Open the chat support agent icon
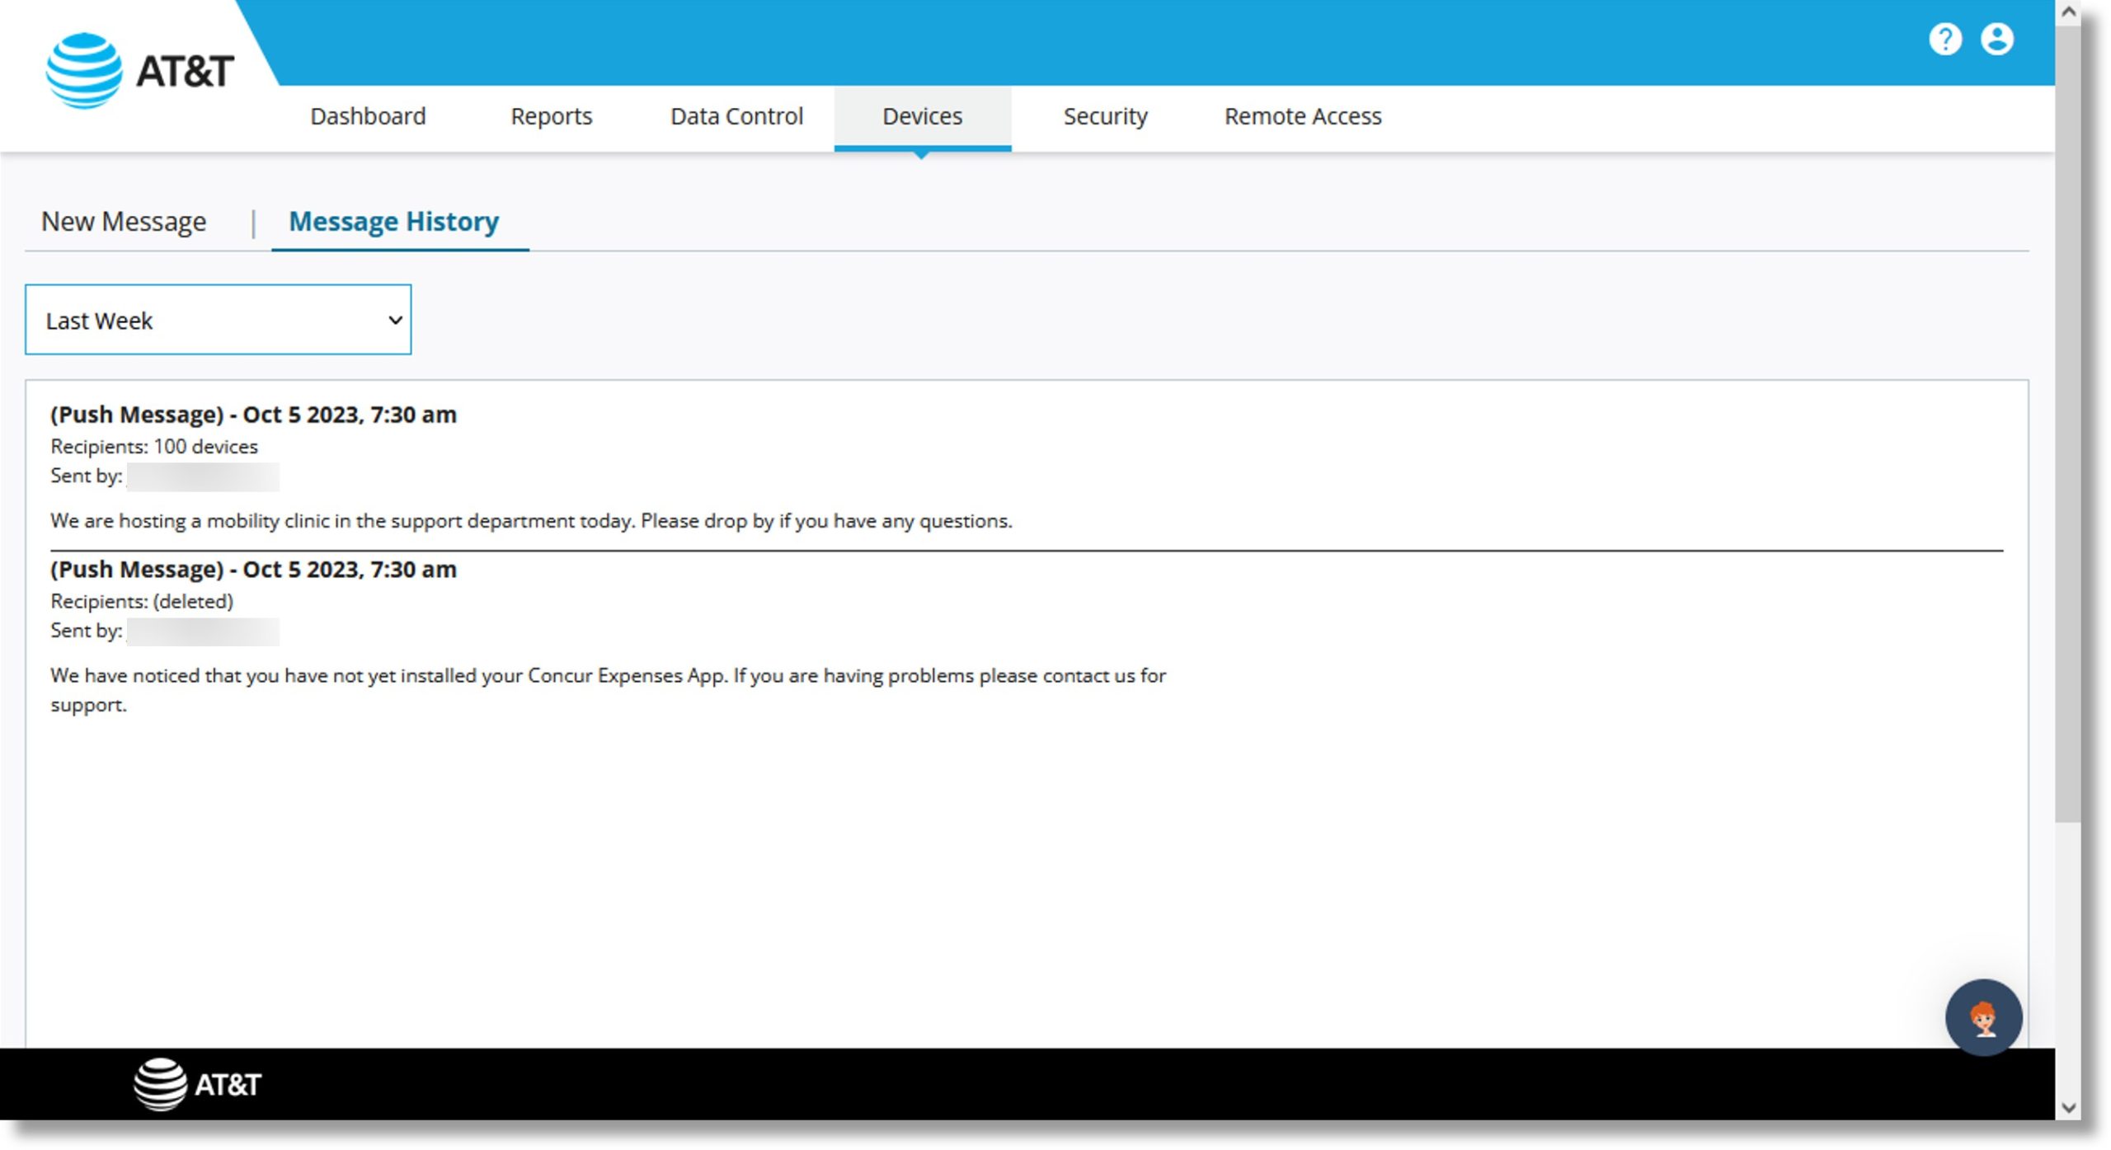2111x1150 pixels. pos(1983,1018)
